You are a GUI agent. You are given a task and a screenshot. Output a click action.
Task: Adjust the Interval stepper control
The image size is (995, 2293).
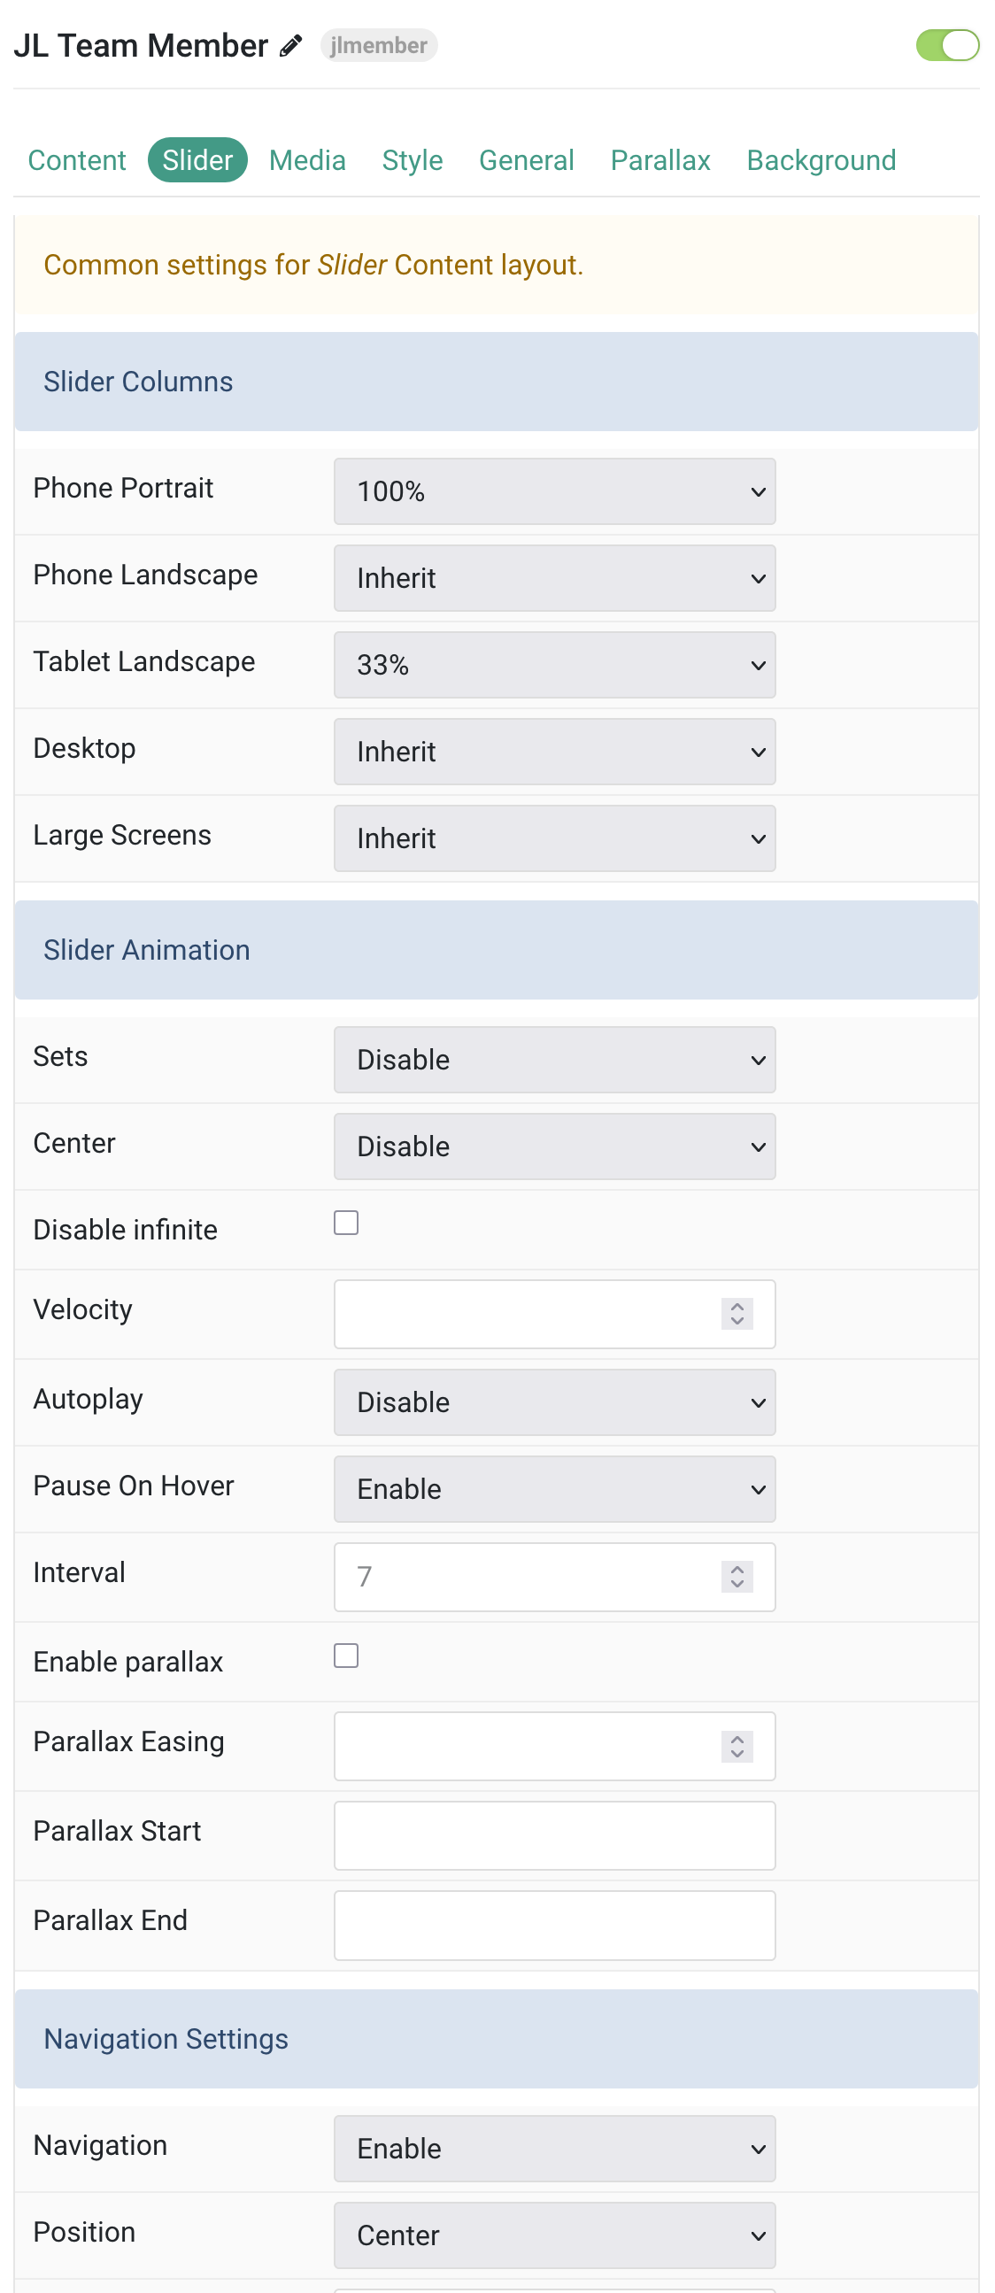(x=737, y=1577)
